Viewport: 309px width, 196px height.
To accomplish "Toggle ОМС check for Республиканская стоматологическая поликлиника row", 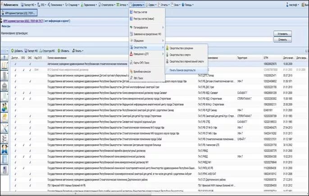I will (x=30, y=64).
